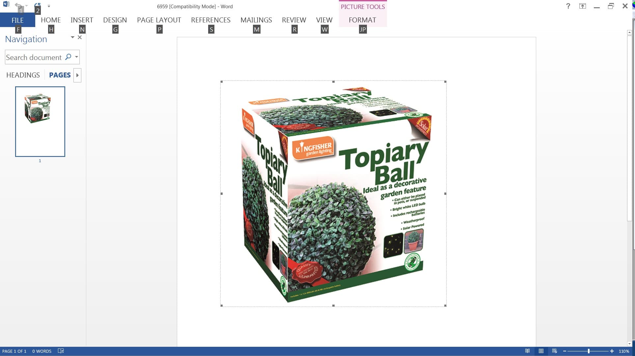Open the Navigation pane task options dropdown

[x=72, y=37]
